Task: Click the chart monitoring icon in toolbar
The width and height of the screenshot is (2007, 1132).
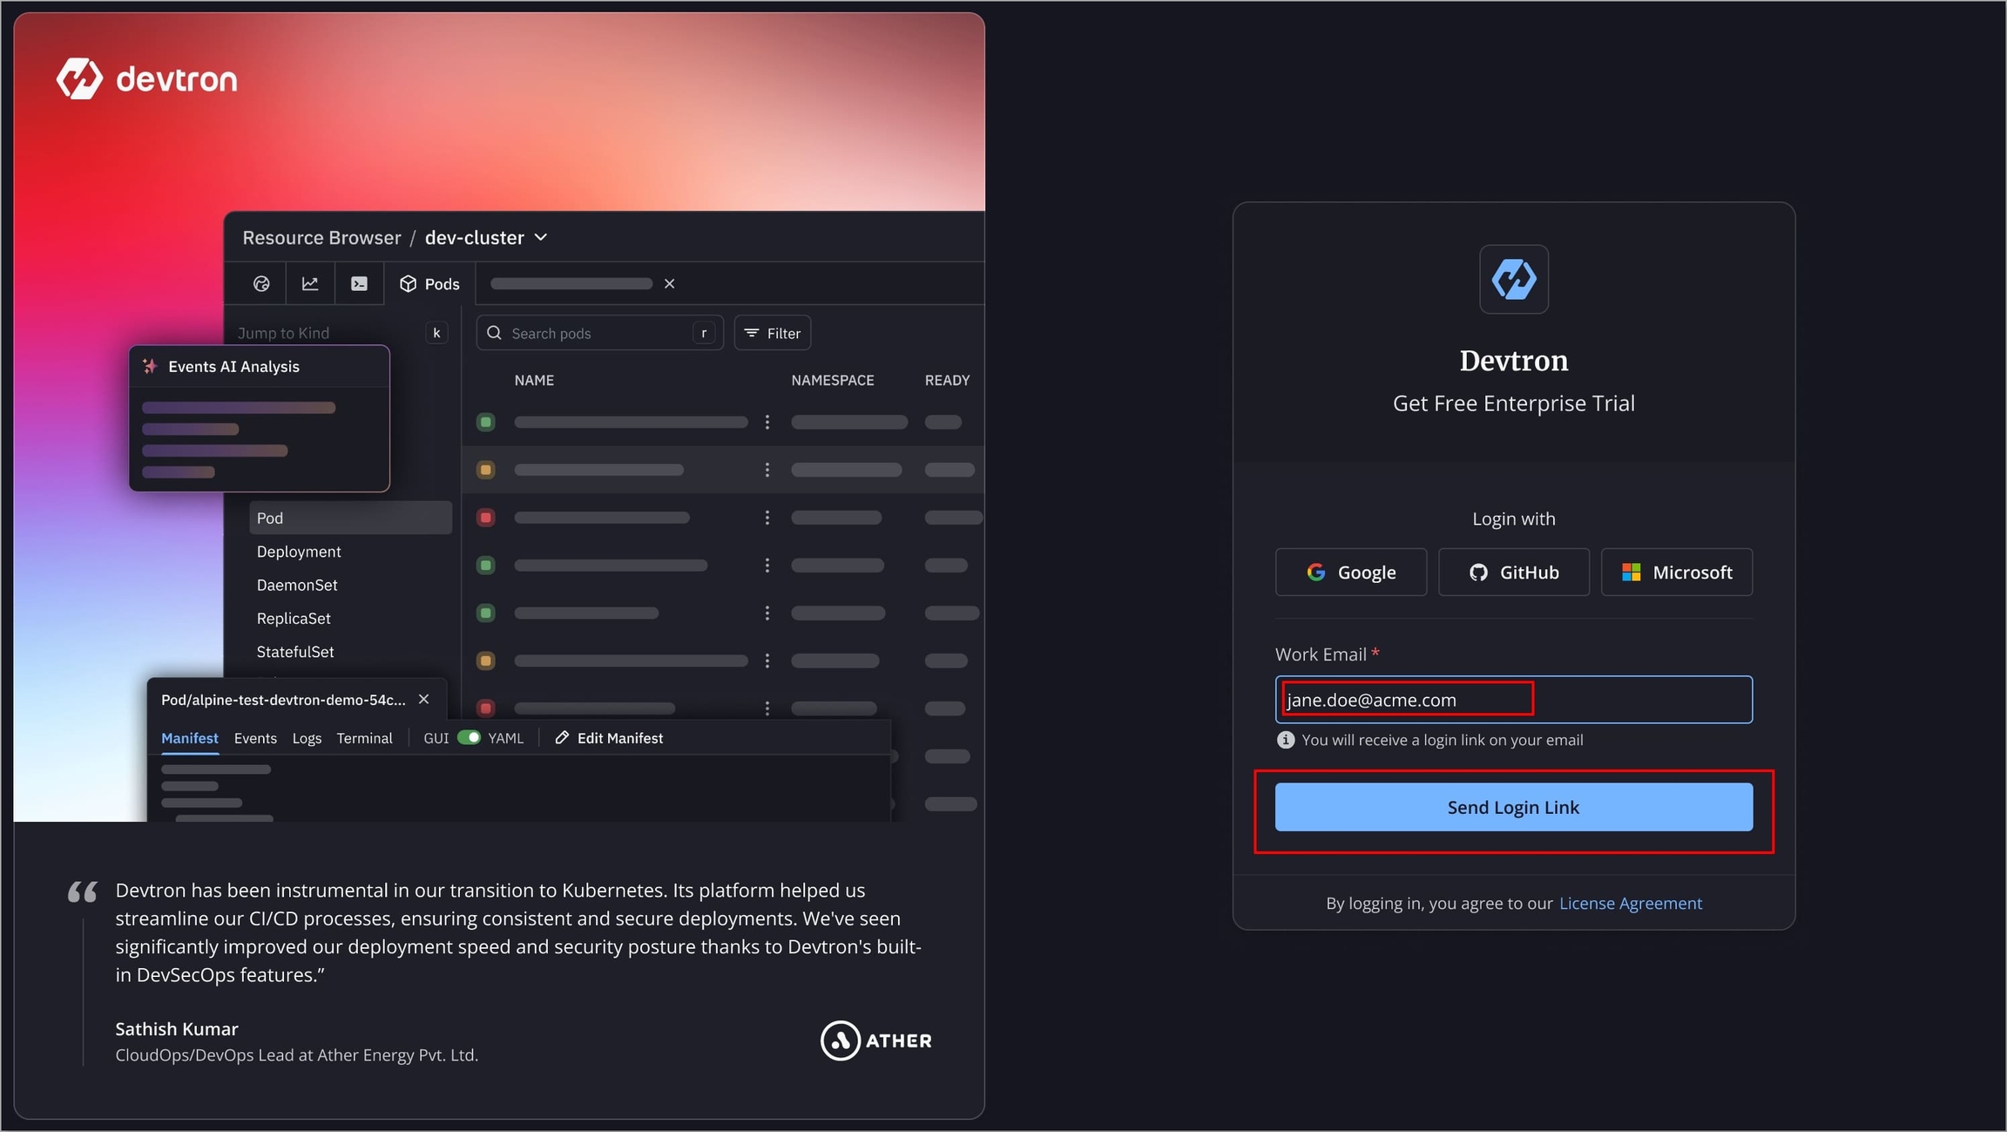Action: 310,284
